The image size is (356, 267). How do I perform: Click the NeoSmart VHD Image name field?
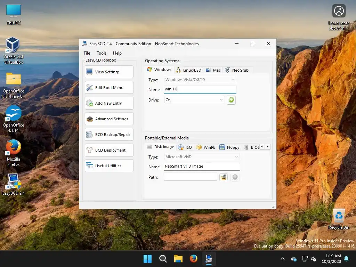pos(202,167)
